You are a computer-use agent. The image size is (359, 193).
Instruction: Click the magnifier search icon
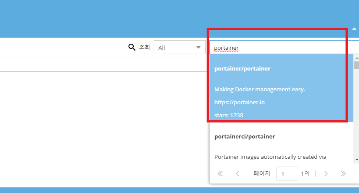click(x=132, y=47)
